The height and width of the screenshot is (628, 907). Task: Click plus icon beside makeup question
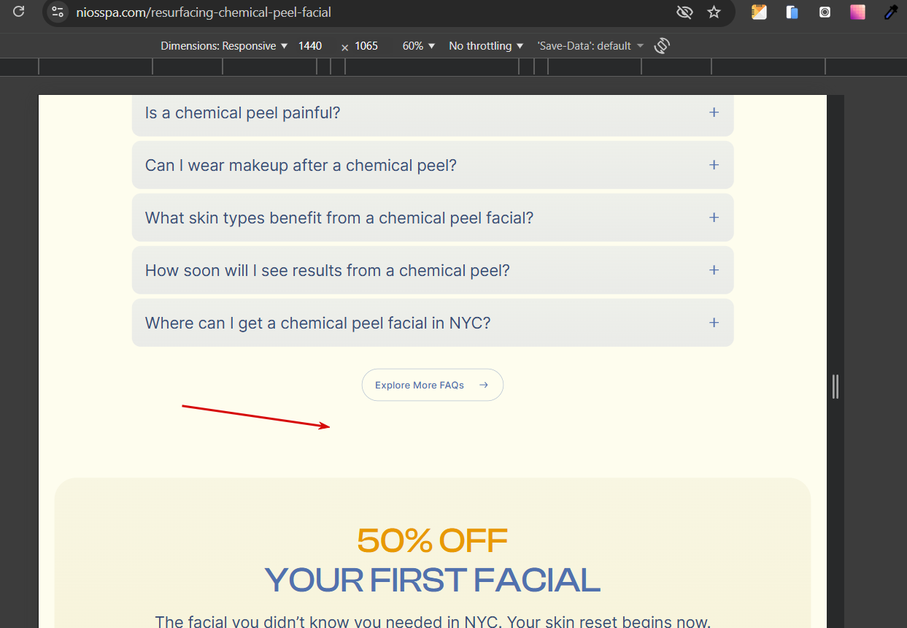714,165
